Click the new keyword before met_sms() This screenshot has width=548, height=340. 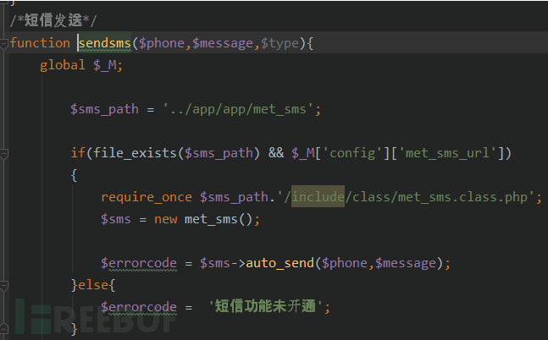tap(166, 219)
